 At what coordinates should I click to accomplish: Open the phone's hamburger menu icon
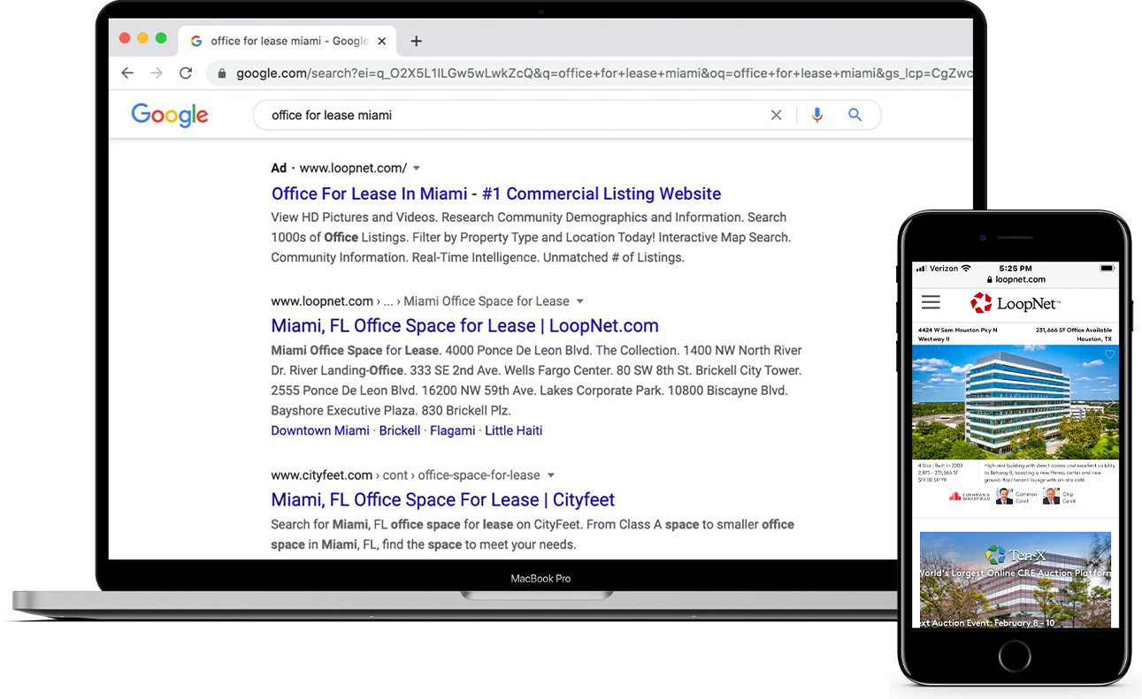[931, 302]
